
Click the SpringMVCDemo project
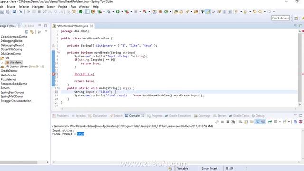tap(12, 96)
